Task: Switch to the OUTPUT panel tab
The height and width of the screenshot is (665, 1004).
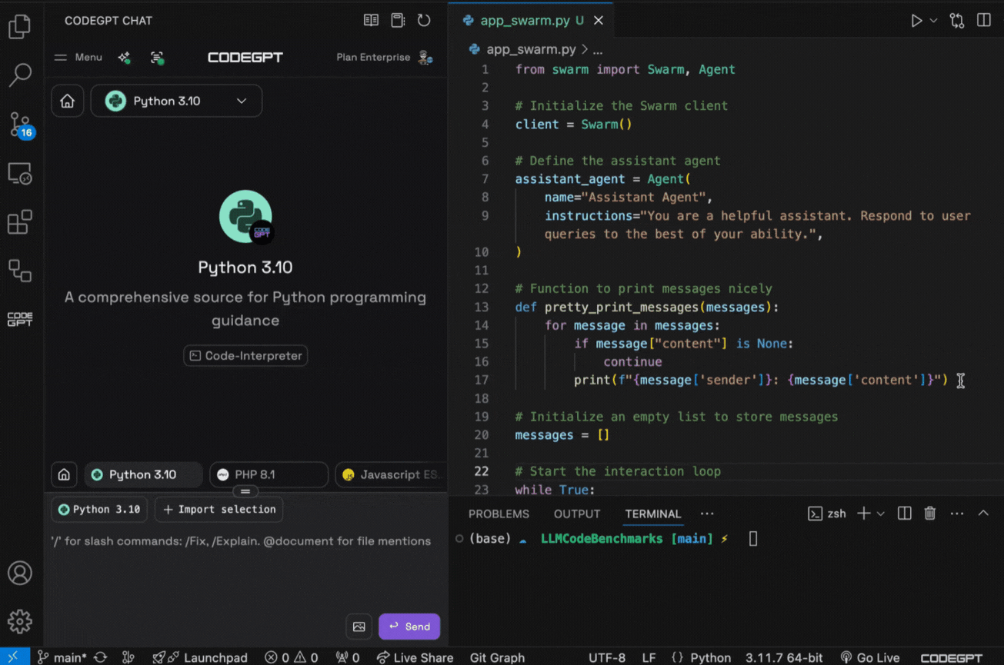Action: coord(577,514)
